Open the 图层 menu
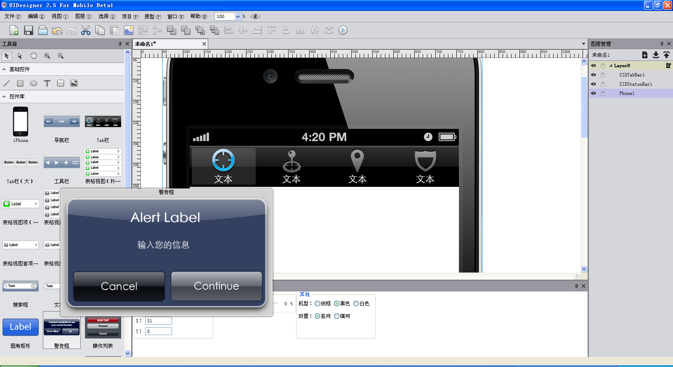 pyautogui.click(x=83, y=16)
